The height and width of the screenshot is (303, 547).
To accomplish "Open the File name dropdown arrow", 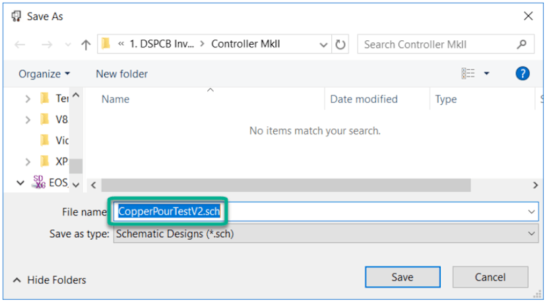I will (x=531, y=211).
